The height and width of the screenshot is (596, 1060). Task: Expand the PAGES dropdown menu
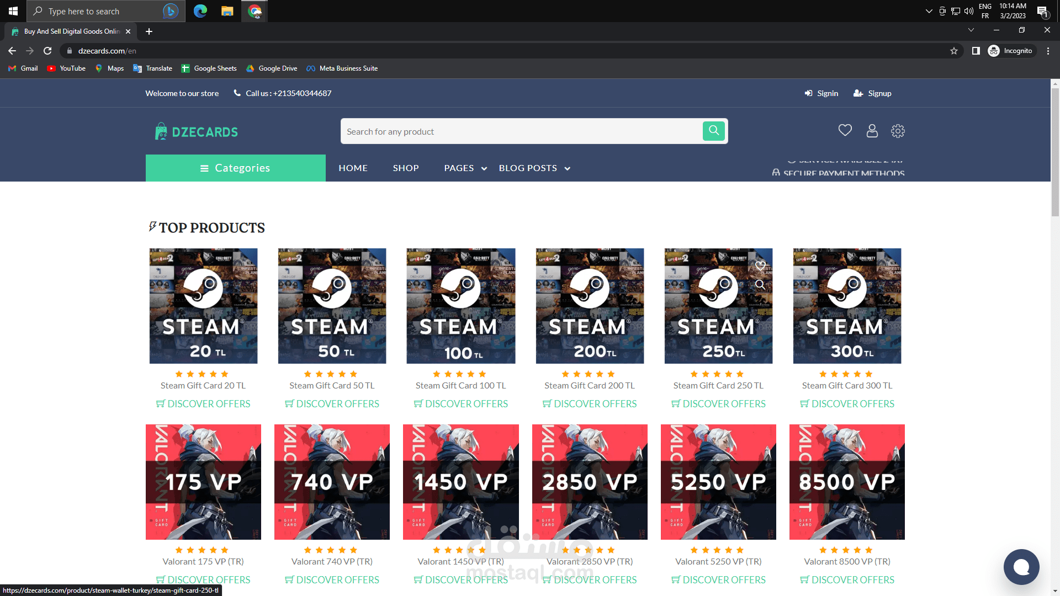[x=465, y=168]
